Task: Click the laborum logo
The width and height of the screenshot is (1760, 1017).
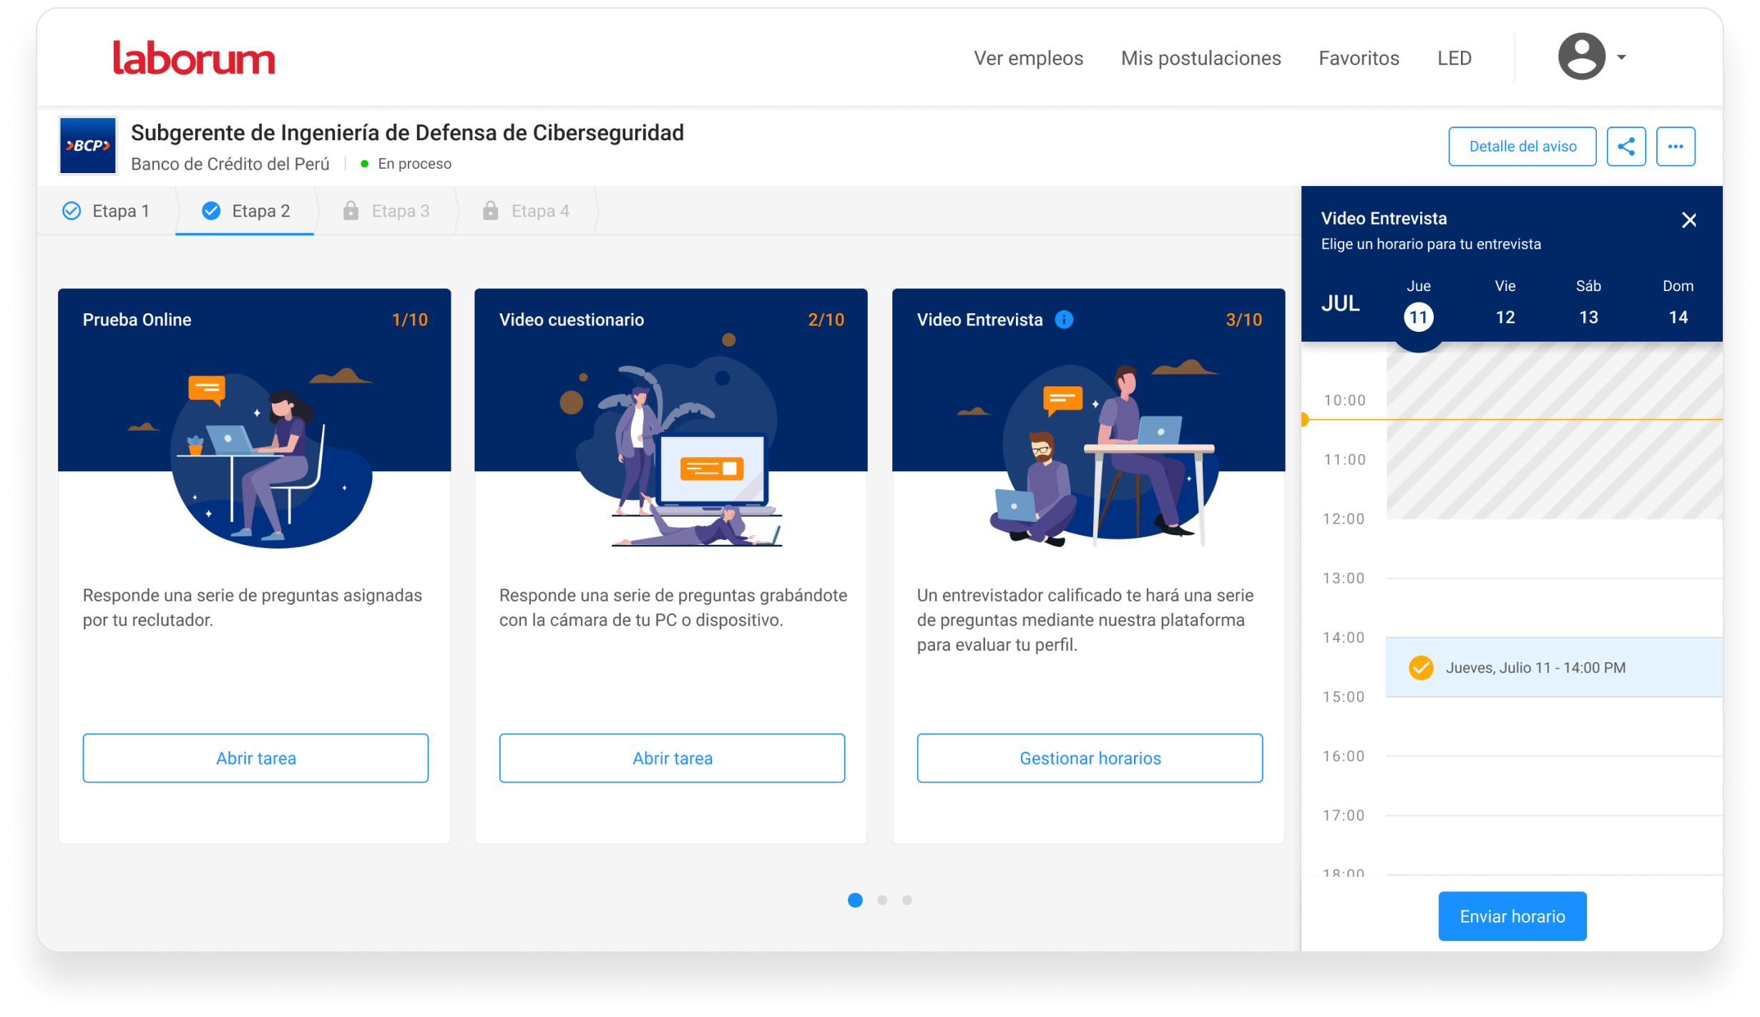Action: coord(194,58)
